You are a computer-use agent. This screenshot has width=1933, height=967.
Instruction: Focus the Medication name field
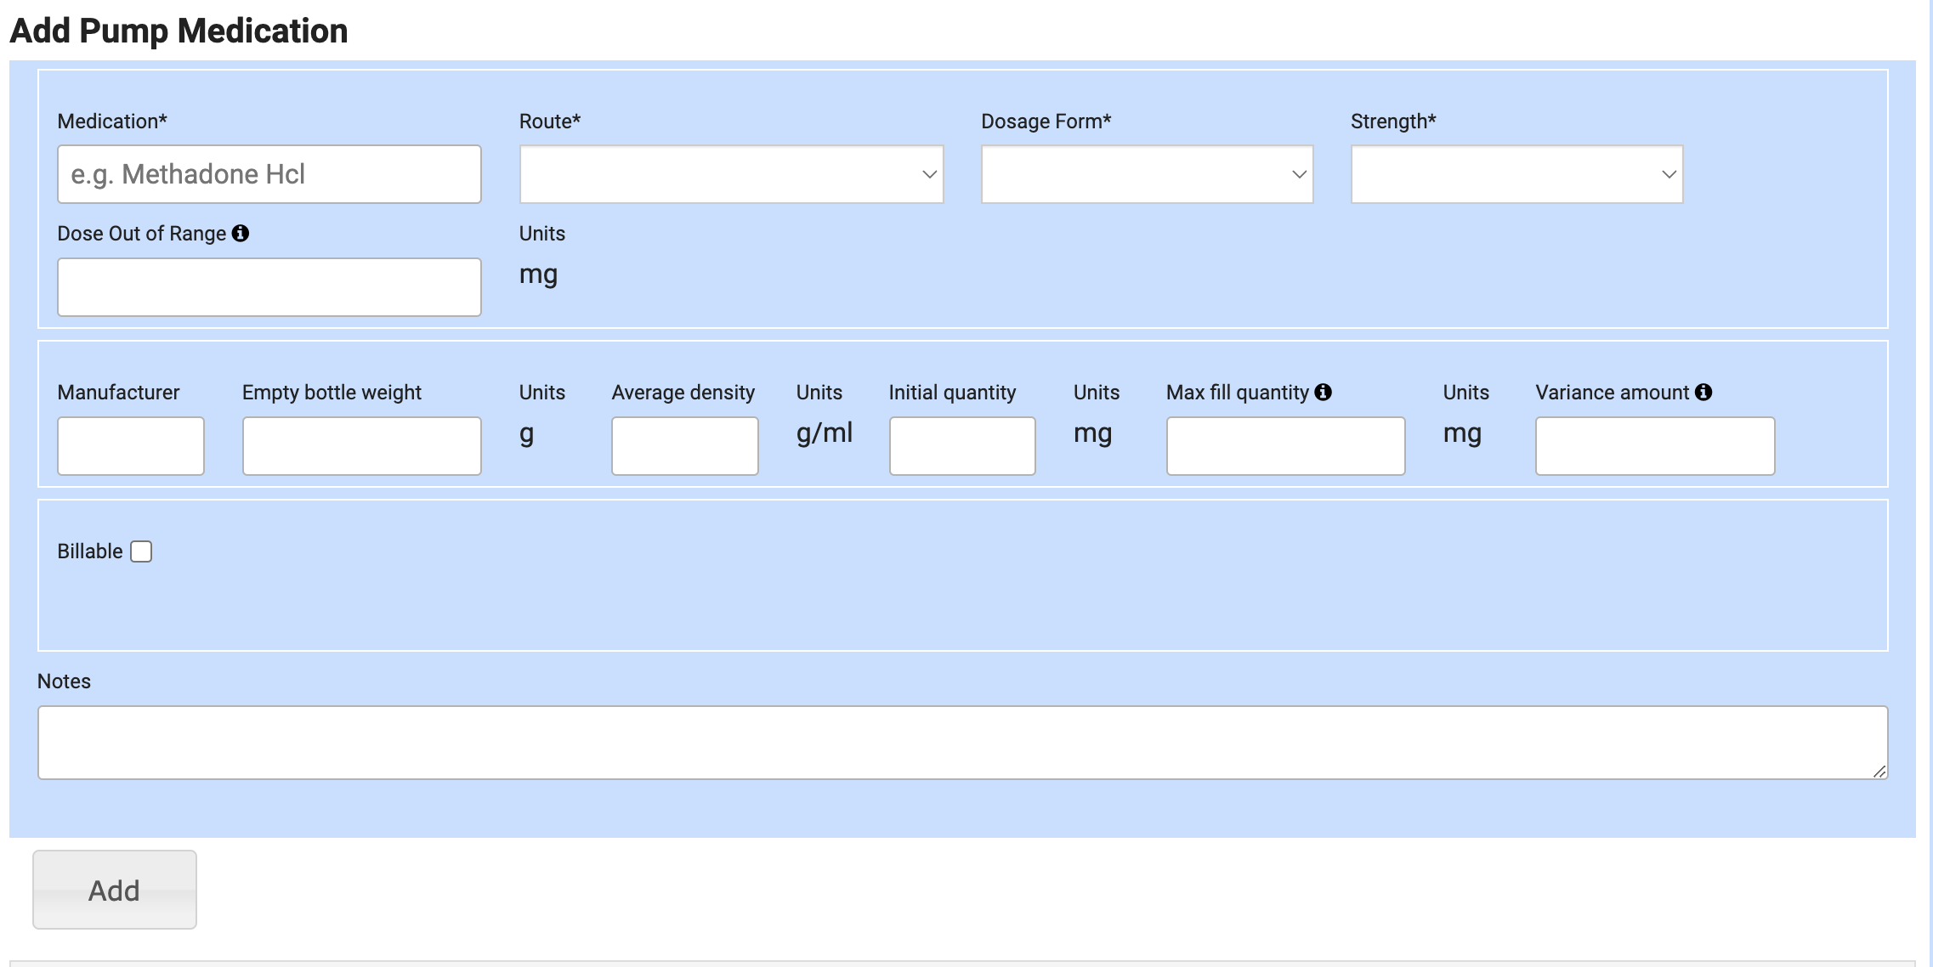point(269,174)
